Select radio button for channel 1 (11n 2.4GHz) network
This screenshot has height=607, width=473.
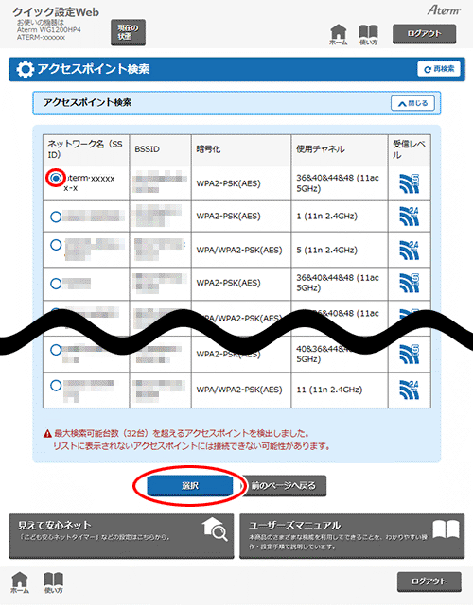[56, 217]
